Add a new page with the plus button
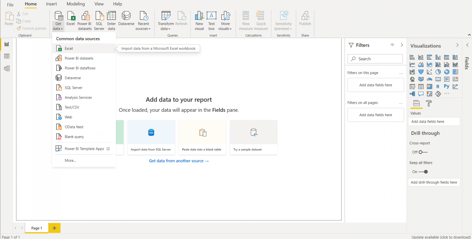The image size is (472, 239). [54, 228]
